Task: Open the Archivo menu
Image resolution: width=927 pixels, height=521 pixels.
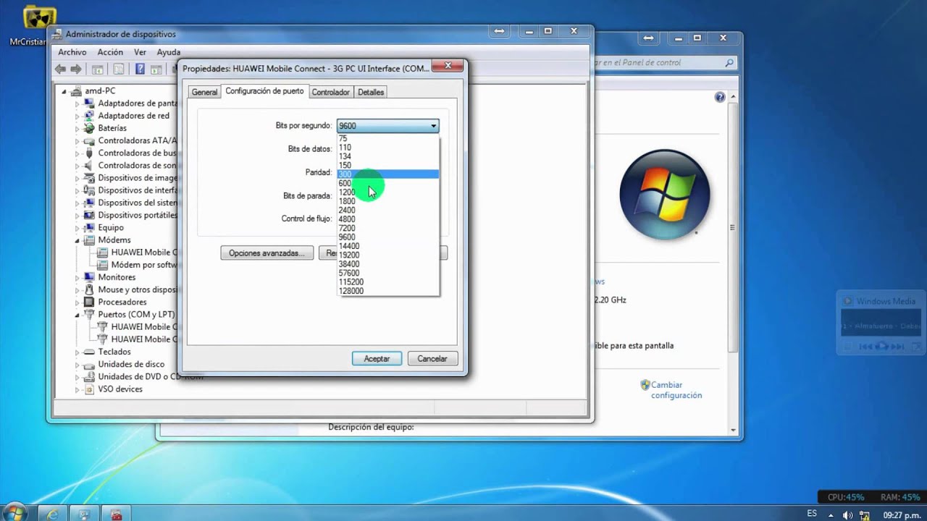Action: pos(72,52)
